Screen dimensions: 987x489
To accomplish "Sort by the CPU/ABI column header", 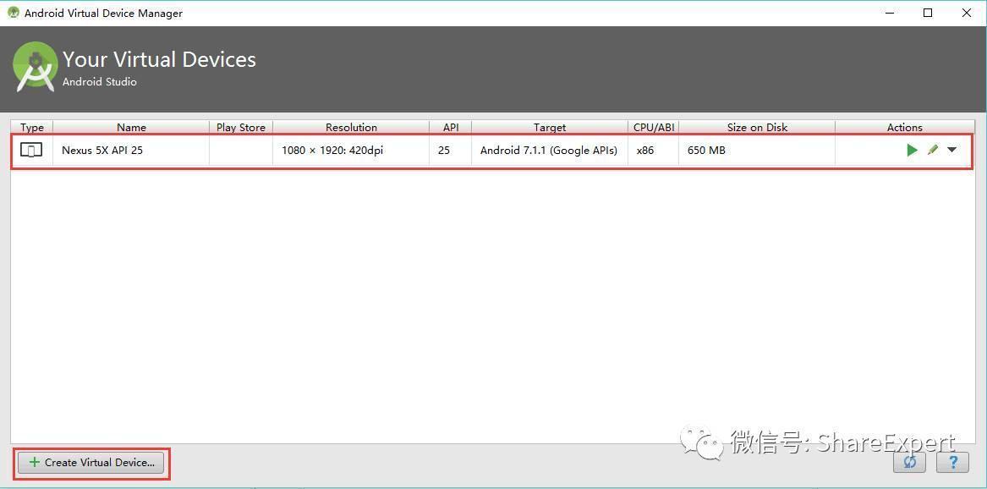I will pyautogui.click(x=654, y=127).
